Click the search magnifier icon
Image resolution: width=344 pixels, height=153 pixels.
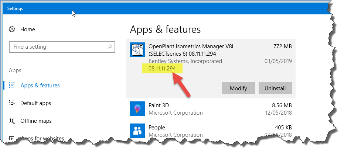tap(110, 46)
